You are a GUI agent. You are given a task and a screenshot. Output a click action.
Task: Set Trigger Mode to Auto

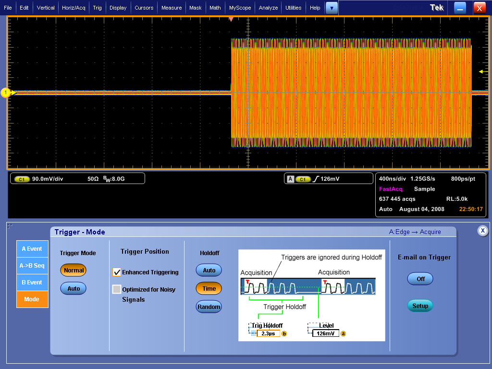(x=74, y=288)
